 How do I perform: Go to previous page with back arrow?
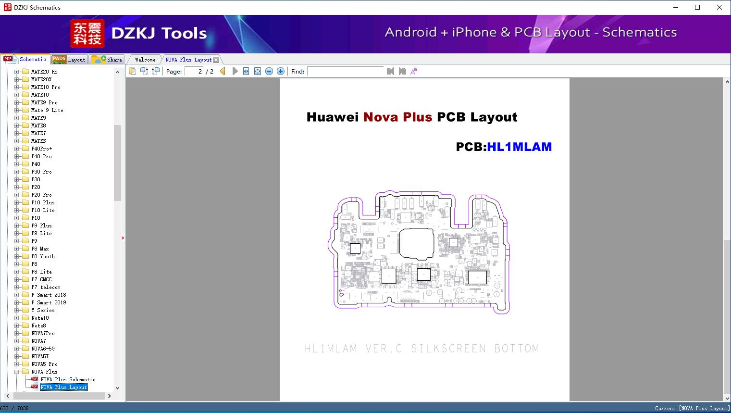pyautogui.click(x=222, y=71)
